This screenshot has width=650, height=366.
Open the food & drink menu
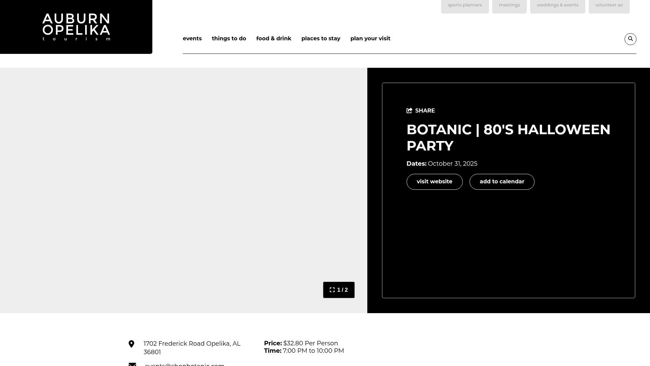click(x=274, y=39)
